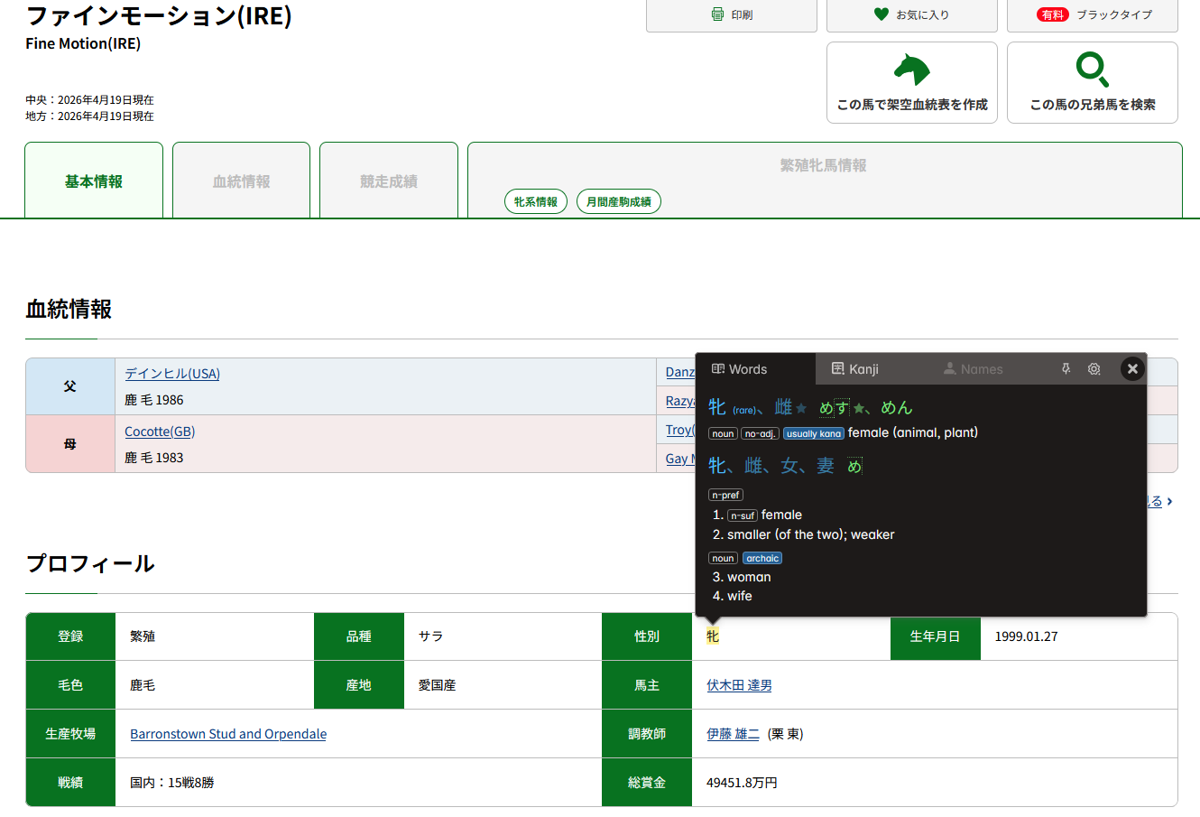Click the 'n-suf' tag in the popup
The height and width of the screenshot is (817, 1200).
pyautogui.click(x=743, y=515)
